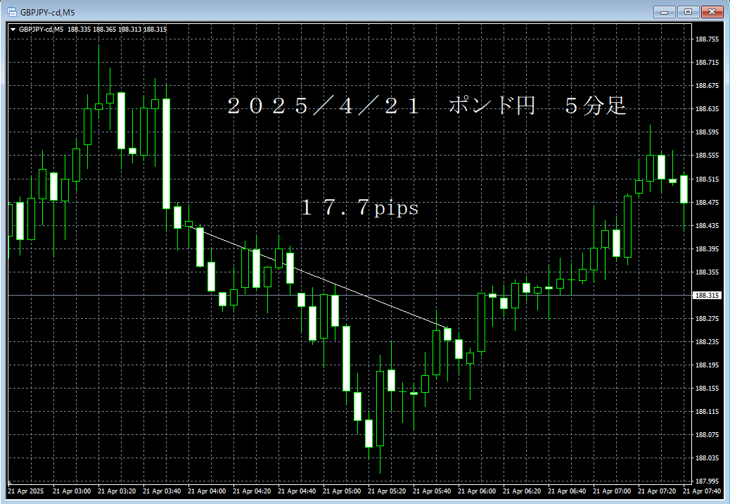Click the 21 Apr 2025 time label
Screen dimensions: 730x504
(25, 491)
